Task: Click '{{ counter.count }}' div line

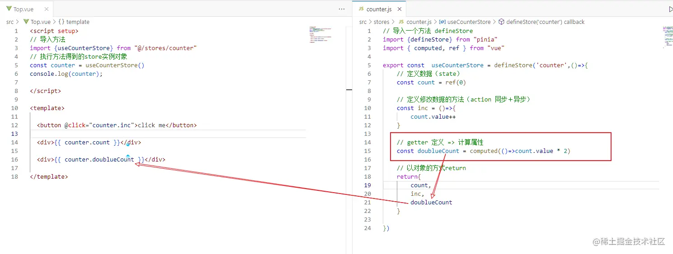Action: click(x=89, y=143)
